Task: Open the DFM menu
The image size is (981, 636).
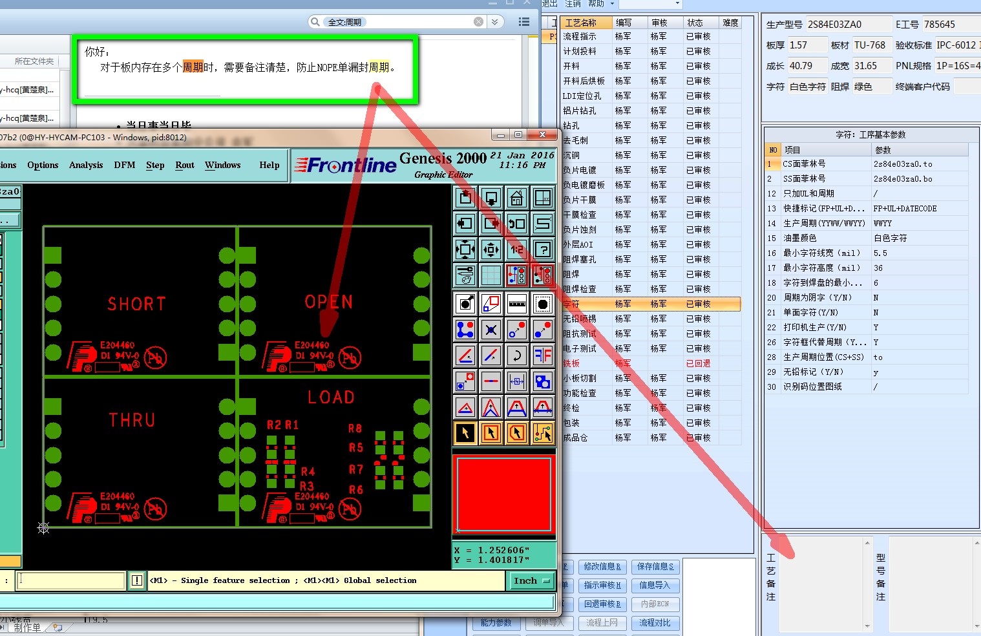Action: pos(125,165)
